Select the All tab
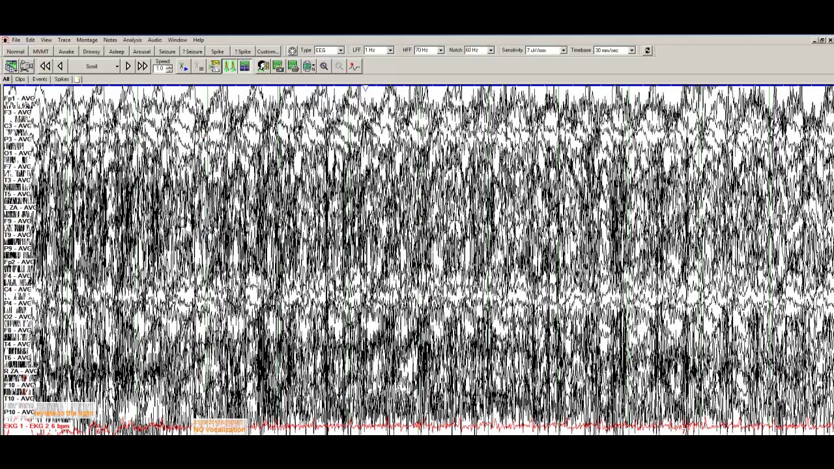Screen dimensions: 834x469 [6, 79]
